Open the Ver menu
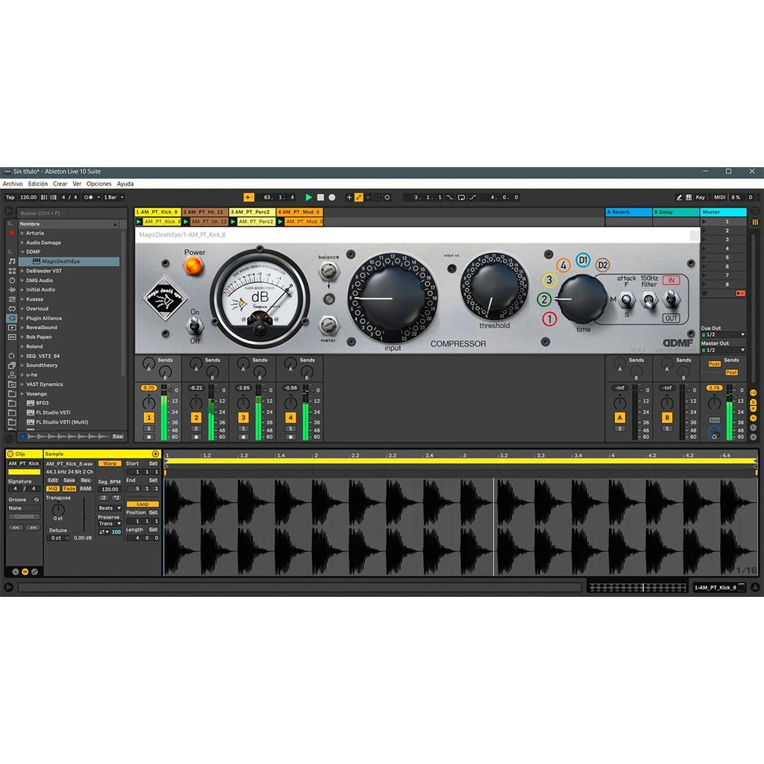764x764 pixels. [x=77, y=184]
